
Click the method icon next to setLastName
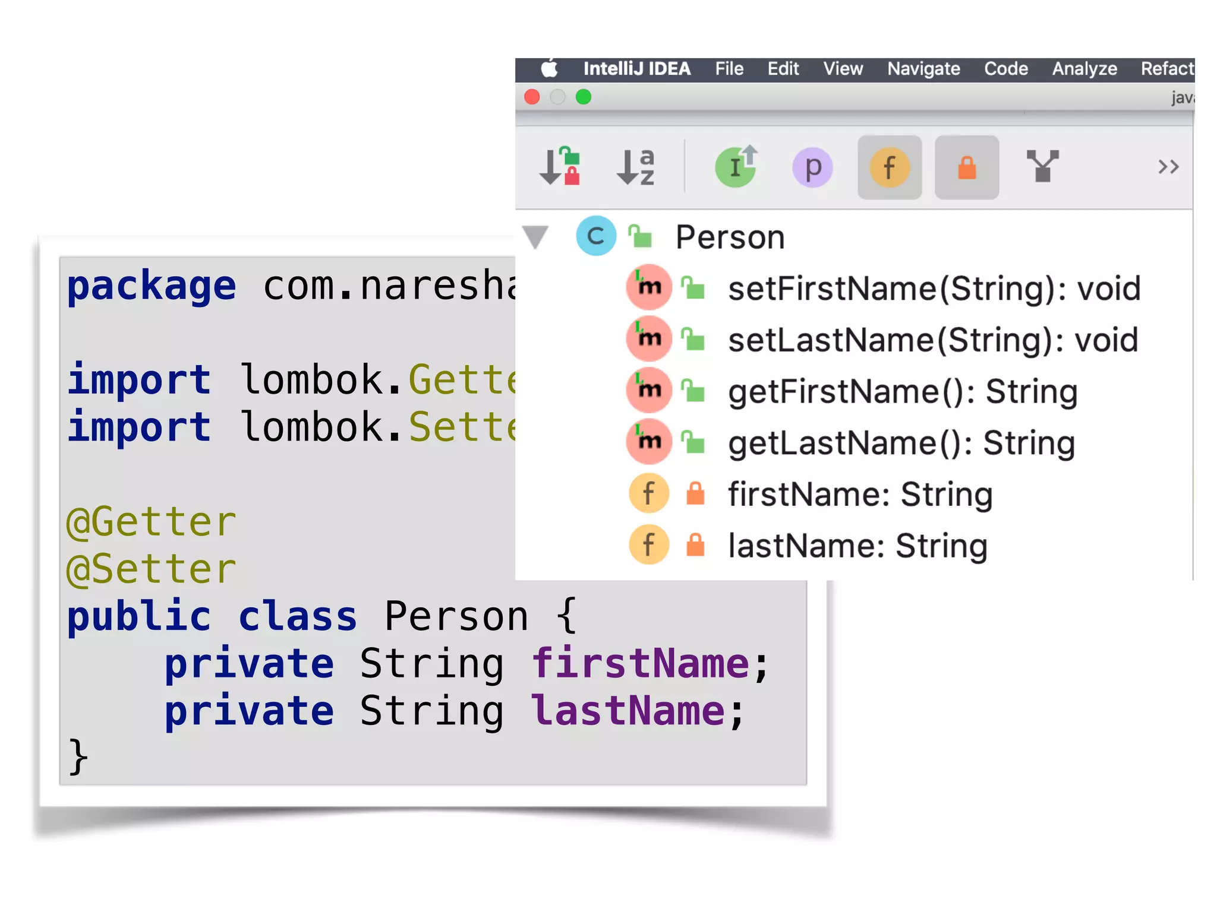coord(649,339)
